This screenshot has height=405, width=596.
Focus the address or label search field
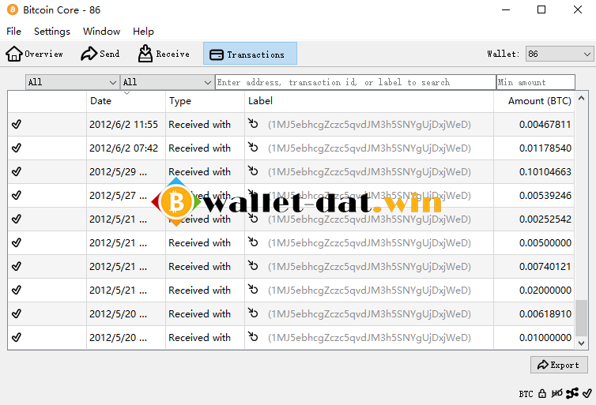356,82
